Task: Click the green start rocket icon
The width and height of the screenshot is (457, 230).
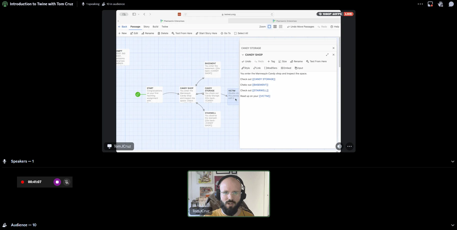Action: click(x=138, y=94)
